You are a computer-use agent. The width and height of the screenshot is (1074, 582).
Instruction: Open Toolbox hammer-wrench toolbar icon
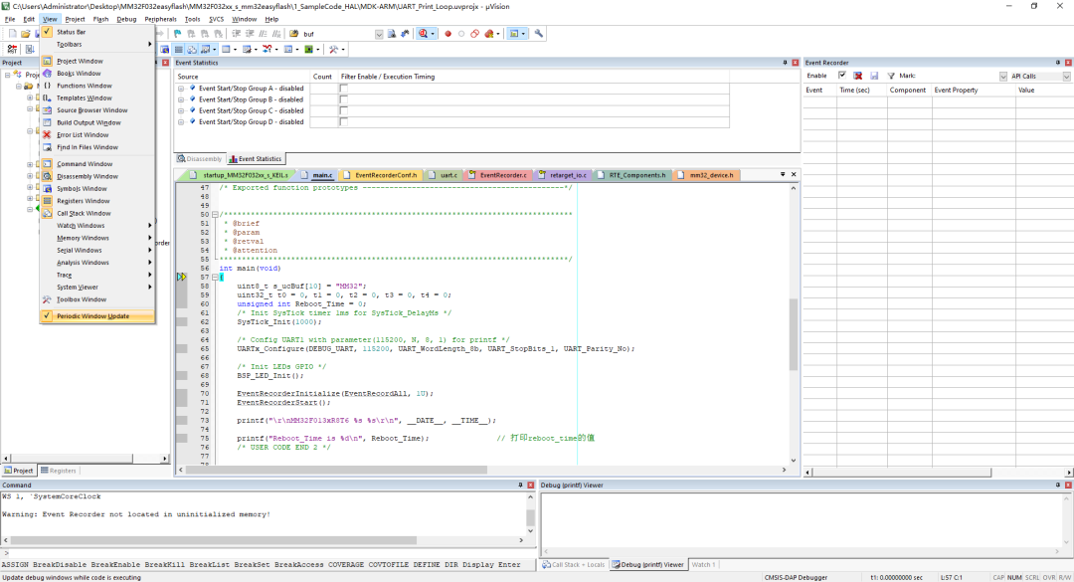(333, 50)
